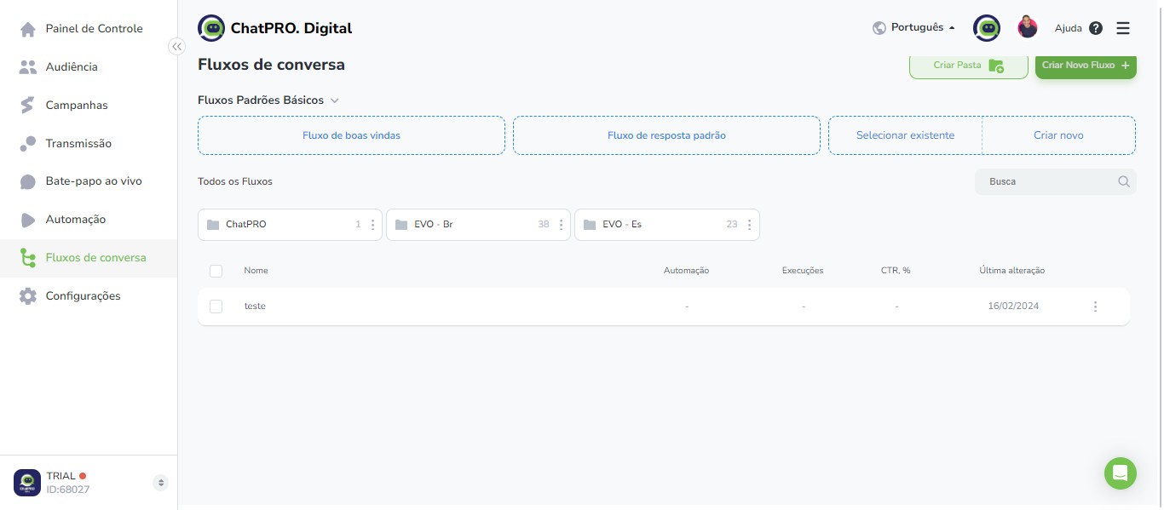Screen dimensions: 1164x510
Task: Open EVO - Br folder three-dot menu
Action: pyautogui.click(x=561, y=225)
